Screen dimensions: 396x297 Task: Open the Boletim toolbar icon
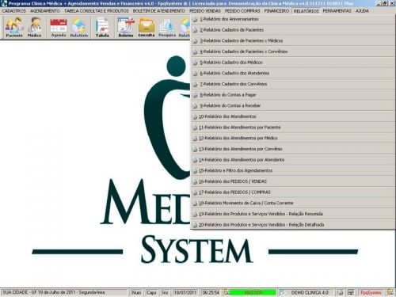coord(126,27)
